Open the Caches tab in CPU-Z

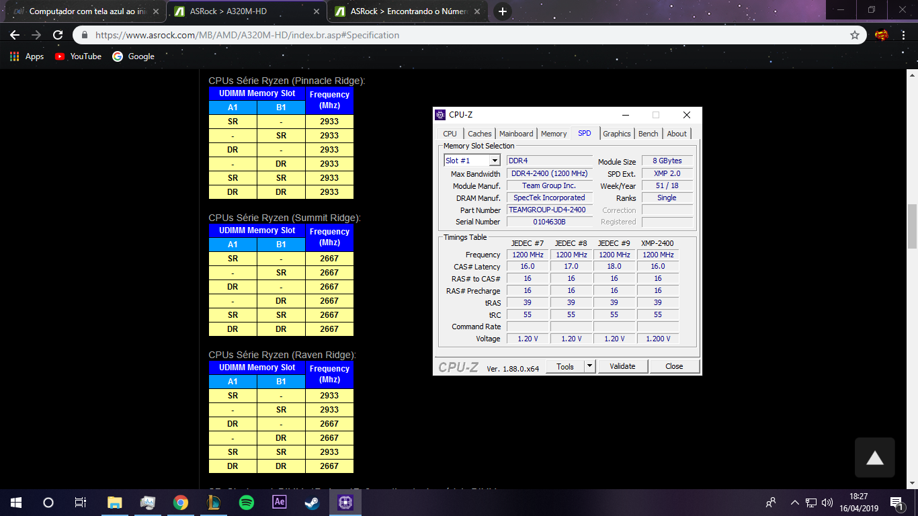479,134
